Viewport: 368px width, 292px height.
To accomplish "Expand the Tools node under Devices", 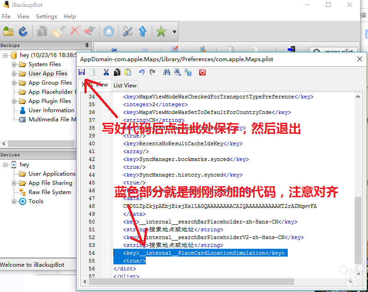I will coord(14,201).
